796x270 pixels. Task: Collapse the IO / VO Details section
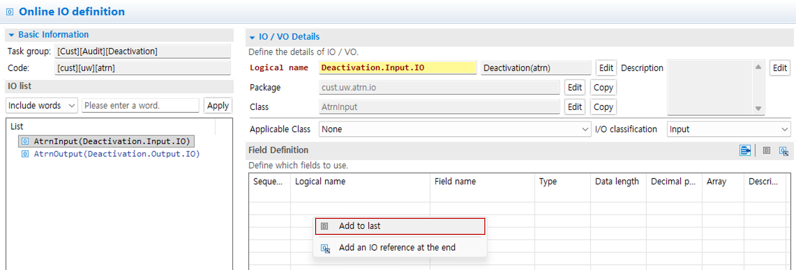coord(252,37)
